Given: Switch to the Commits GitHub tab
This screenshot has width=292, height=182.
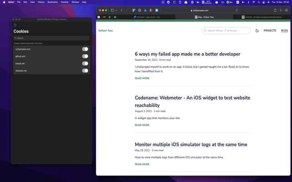Looking at the screenshot, I should tap(262, 17).
